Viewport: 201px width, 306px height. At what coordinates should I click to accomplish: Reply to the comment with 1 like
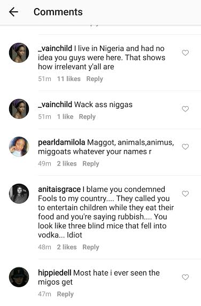coord(87,117)
